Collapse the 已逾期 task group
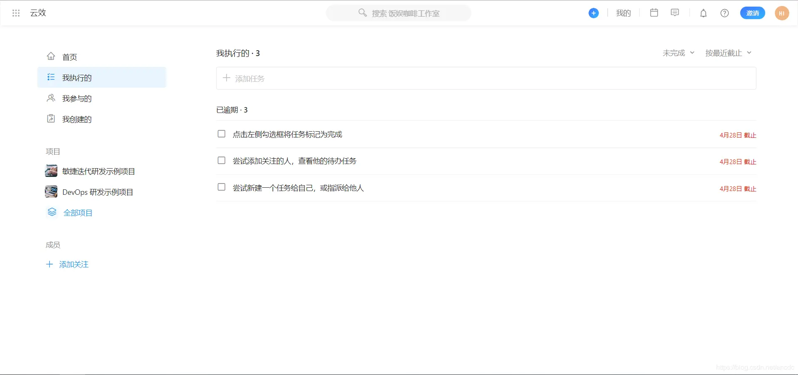This screenshot has width=798, height=375. pyautogui.click(x=232, y=109)
